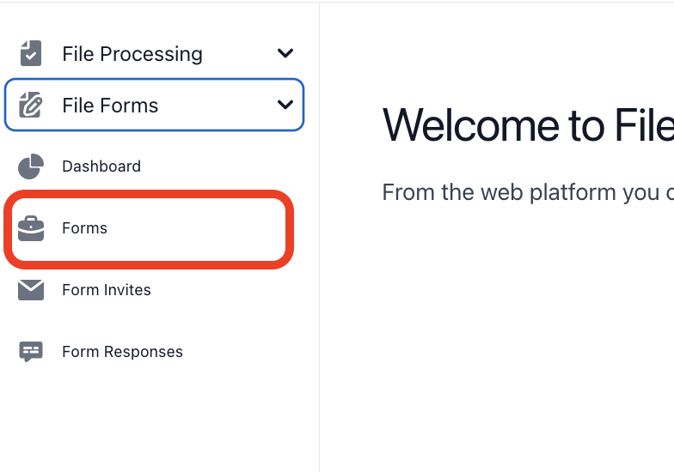This screenshot has width=674, height=472.
Task: Click the "From the web platform" description
Action: (526, 191)
